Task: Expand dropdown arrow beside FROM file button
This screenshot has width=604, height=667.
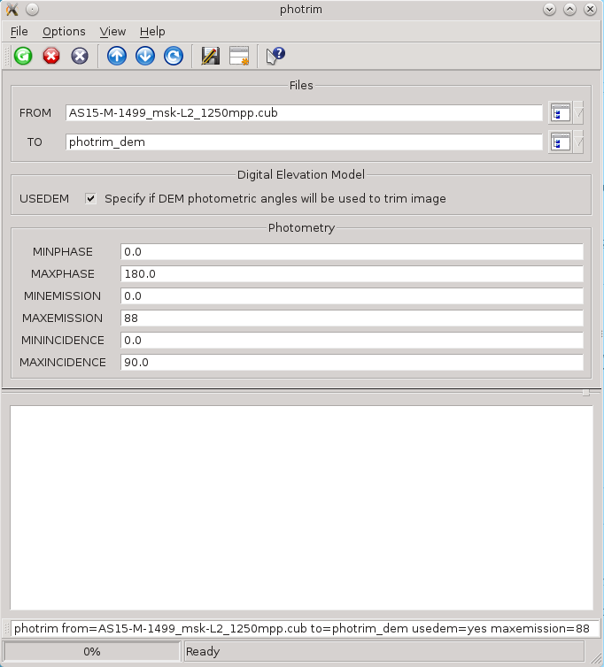Action: (579, 113)
